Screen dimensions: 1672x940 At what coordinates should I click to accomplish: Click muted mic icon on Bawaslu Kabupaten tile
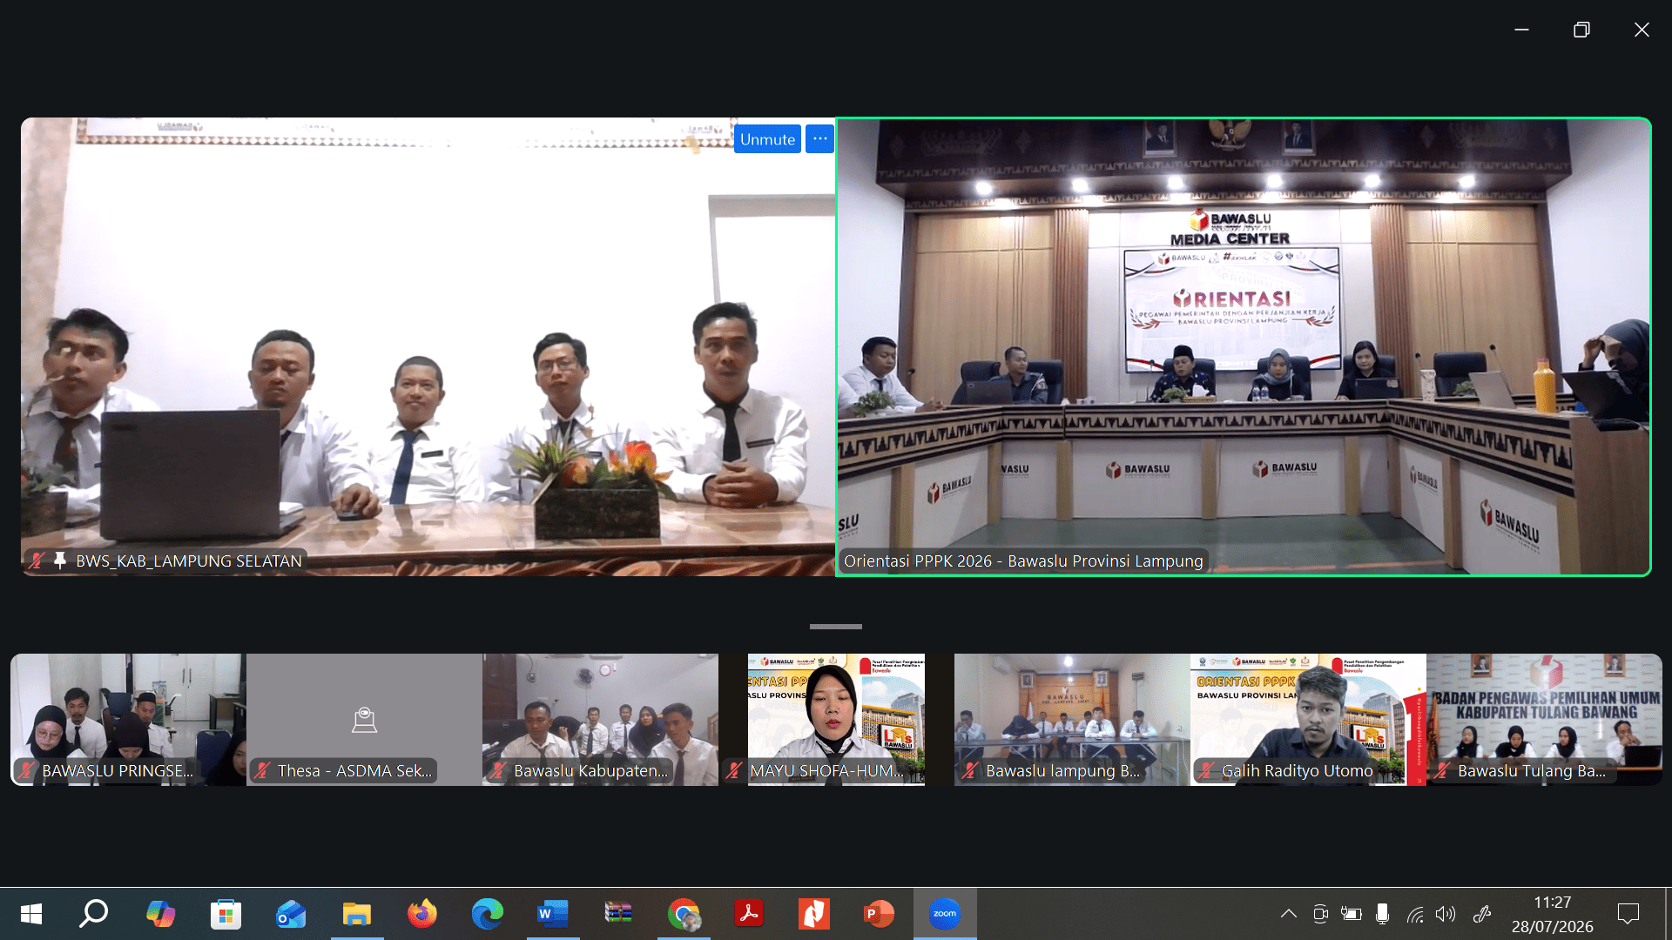pyautogui.click(x=498, y=770)
